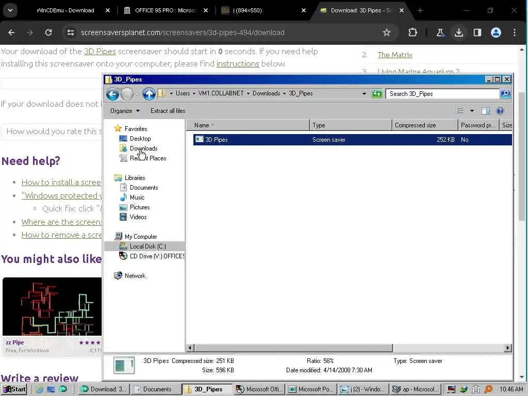528x396 pixels.
Task: Open the Chrome three-dot menu
Action: [x=515, y=32]
